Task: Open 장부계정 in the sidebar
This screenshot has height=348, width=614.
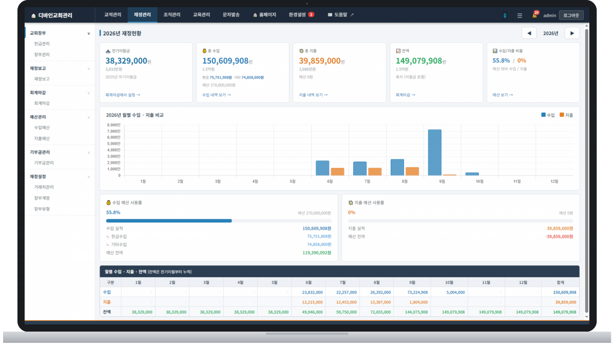Action: 42,198
